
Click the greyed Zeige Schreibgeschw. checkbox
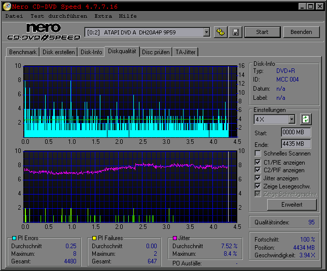258,194
